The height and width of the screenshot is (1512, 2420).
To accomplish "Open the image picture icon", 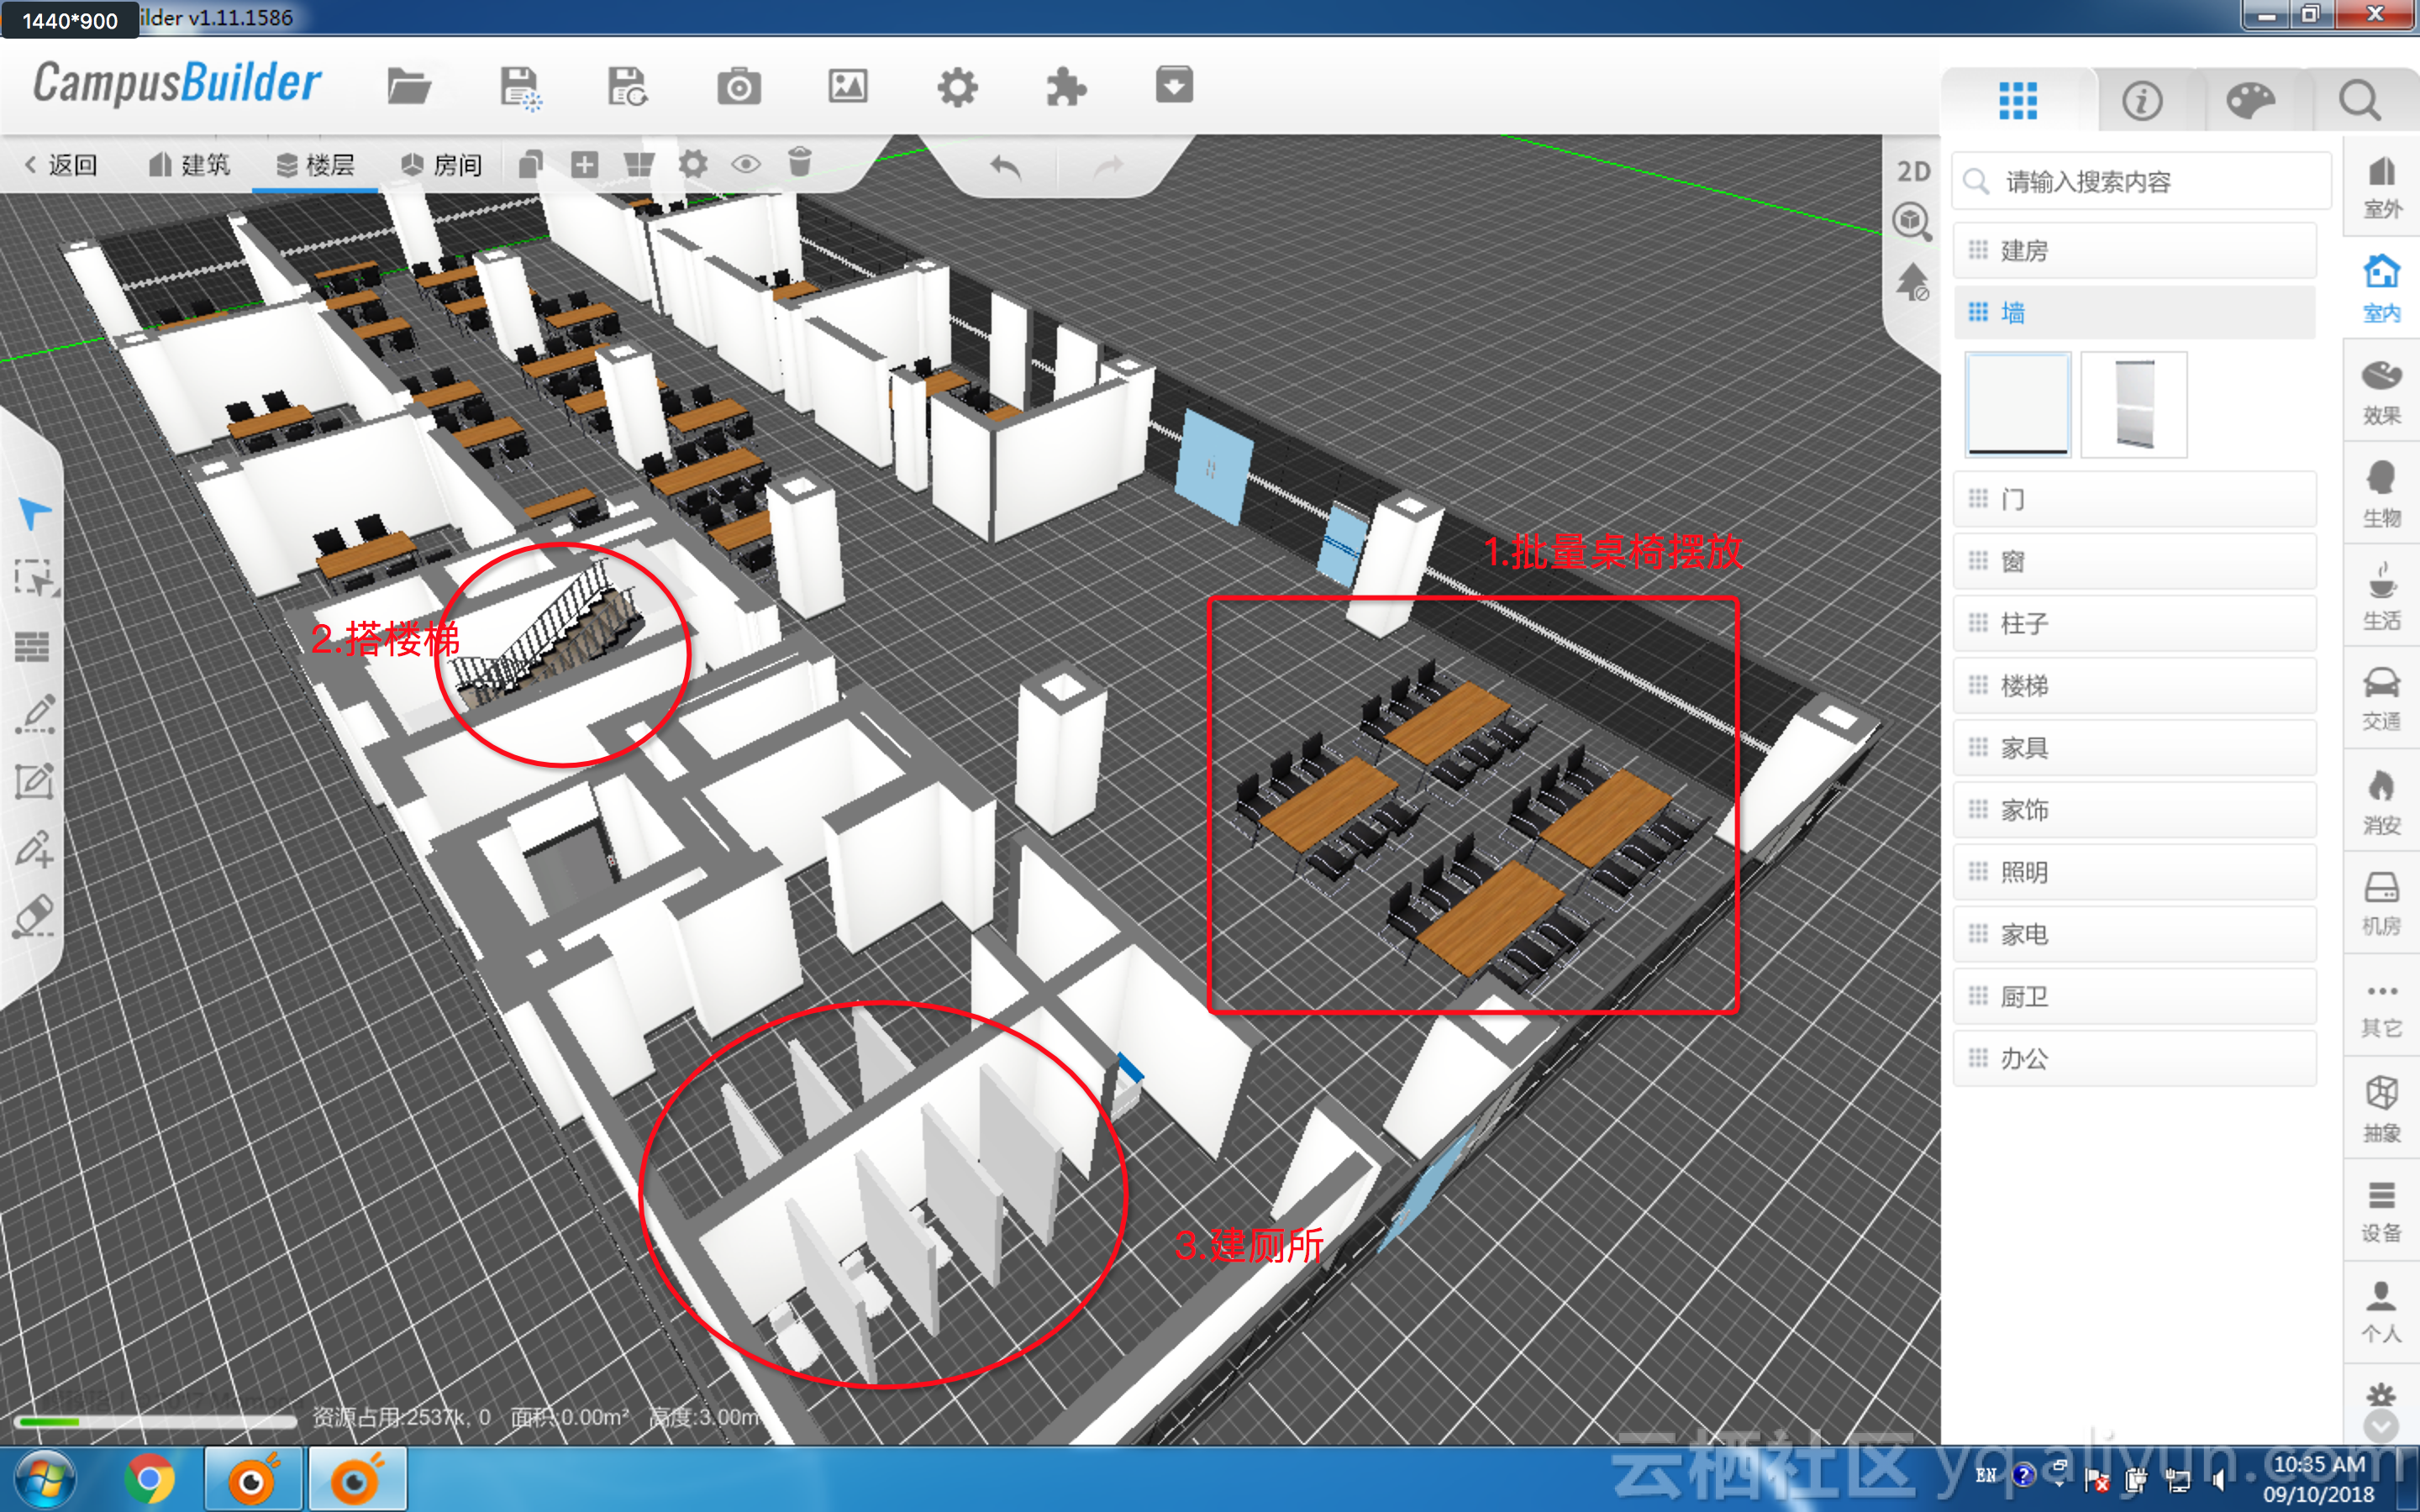I will [848, 87].
